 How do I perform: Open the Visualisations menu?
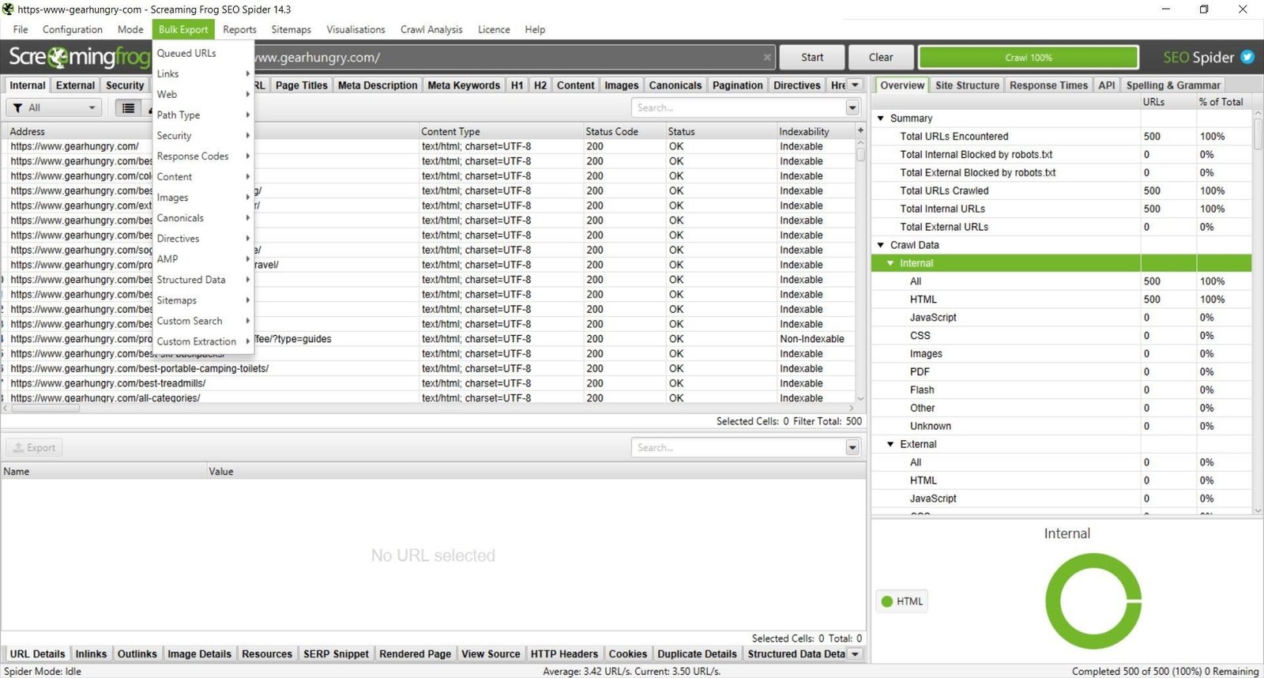click(355, 29)
